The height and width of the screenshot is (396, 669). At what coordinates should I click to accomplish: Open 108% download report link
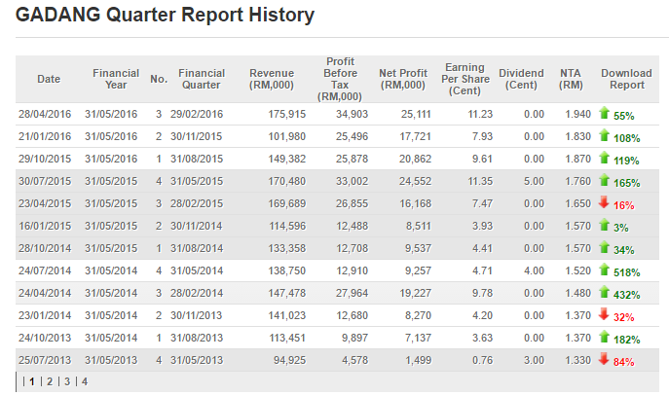click(x=627, y=138)
